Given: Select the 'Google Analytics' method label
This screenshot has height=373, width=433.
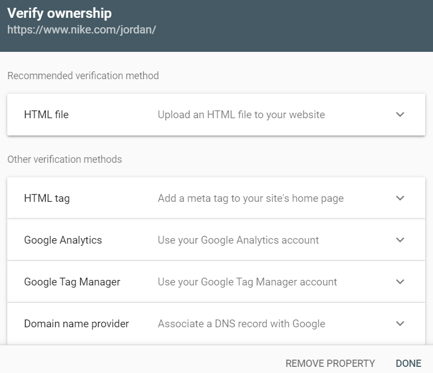Looking at the screenshot, I should (x=63, y=240).
